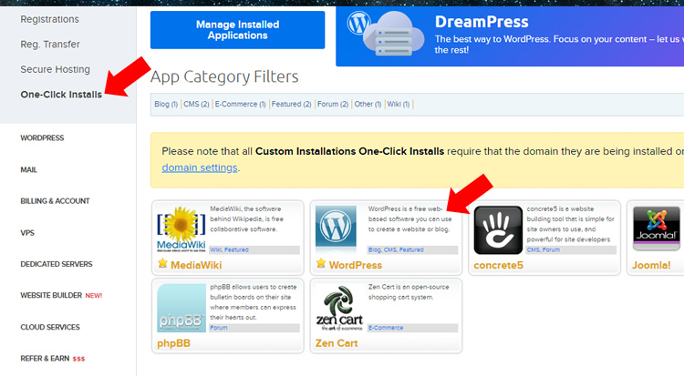Open the phpBB app title
Viewport: 684px width, 376px height.
[173, 343]
